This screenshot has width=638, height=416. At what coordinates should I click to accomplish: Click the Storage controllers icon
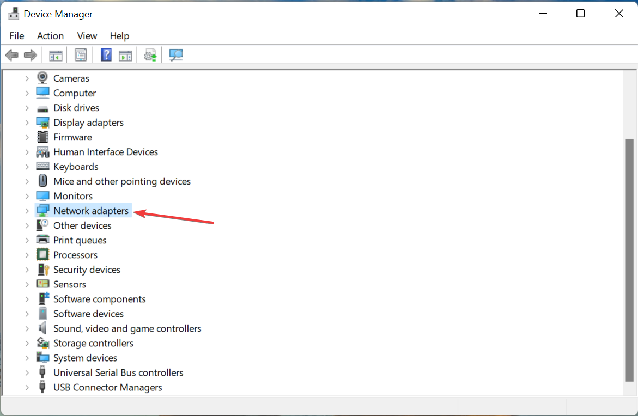click(x=42, y=343)
